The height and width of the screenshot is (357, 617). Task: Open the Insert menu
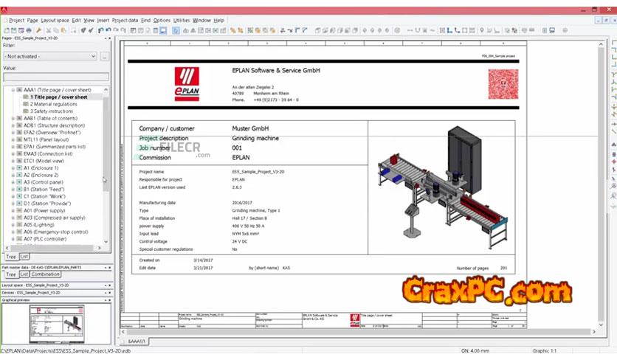tap(103, 21)
